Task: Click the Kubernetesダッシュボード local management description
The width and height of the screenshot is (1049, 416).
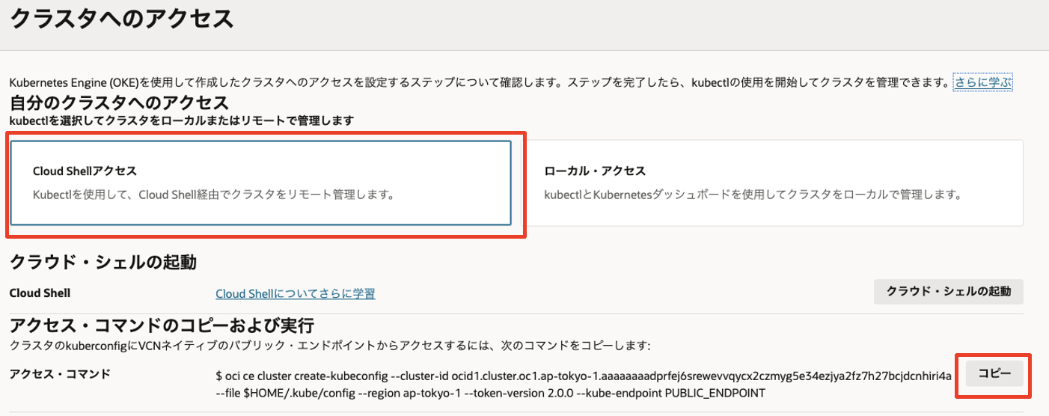Action: tap(752, 195)
